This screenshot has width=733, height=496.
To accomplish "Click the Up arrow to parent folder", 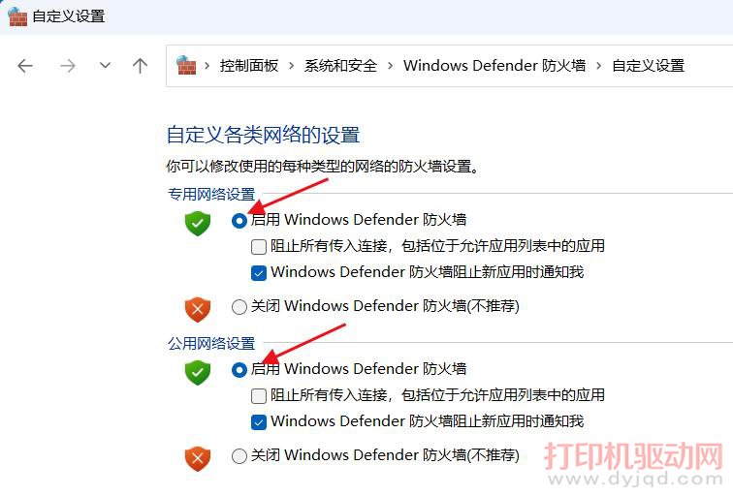I will coord(140,66).
